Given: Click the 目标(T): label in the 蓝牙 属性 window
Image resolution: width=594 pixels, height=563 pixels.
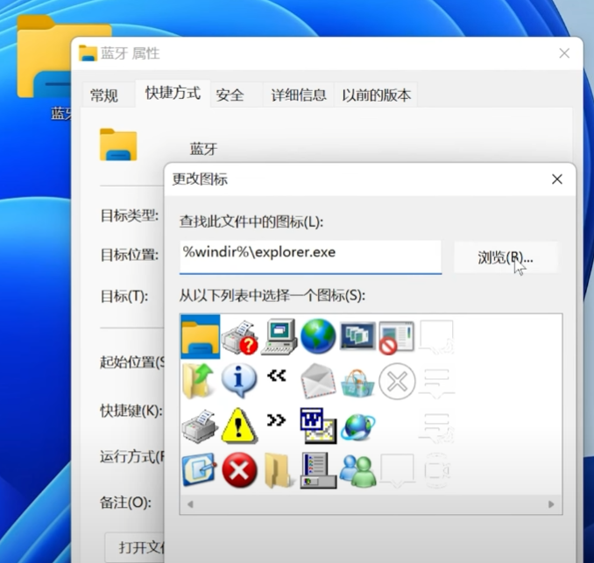Looking at the screenshot, I should [124, 296].
